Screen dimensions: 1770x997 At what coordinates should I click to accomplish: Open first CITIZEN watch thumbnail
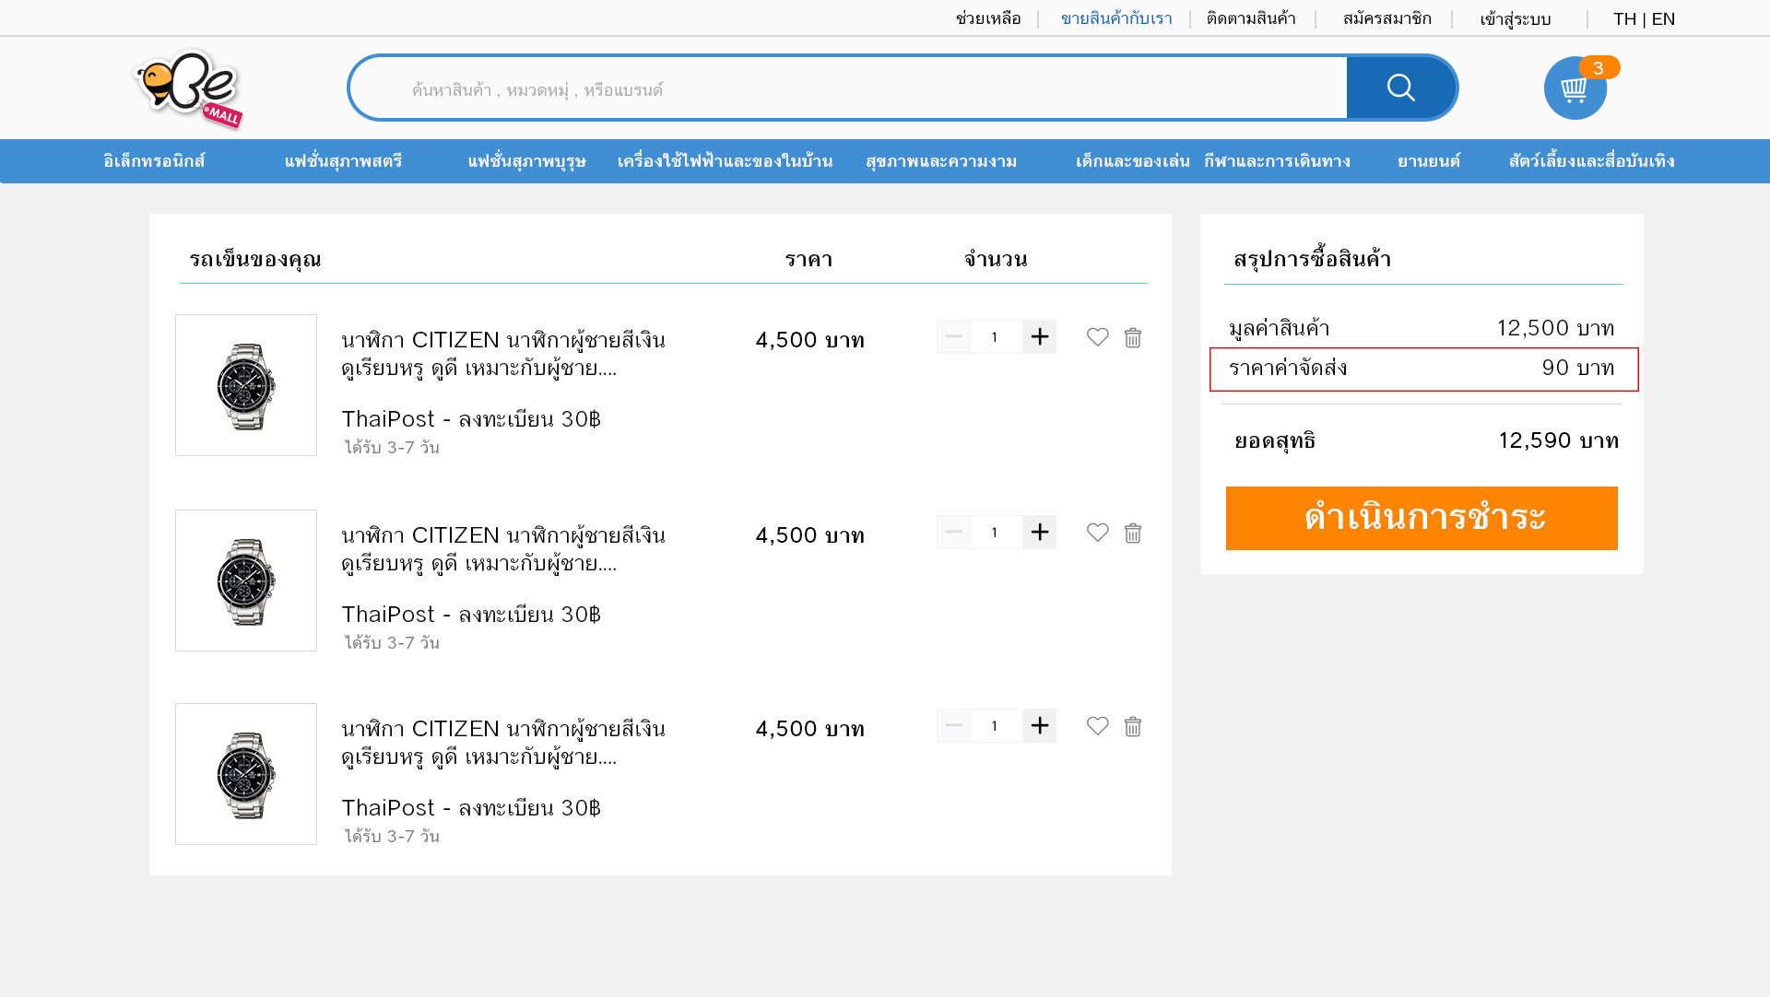coord(246,385)
